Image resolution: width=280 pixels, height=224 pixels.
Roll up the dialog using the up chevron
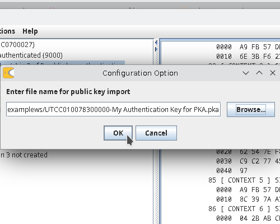(259, 73)
